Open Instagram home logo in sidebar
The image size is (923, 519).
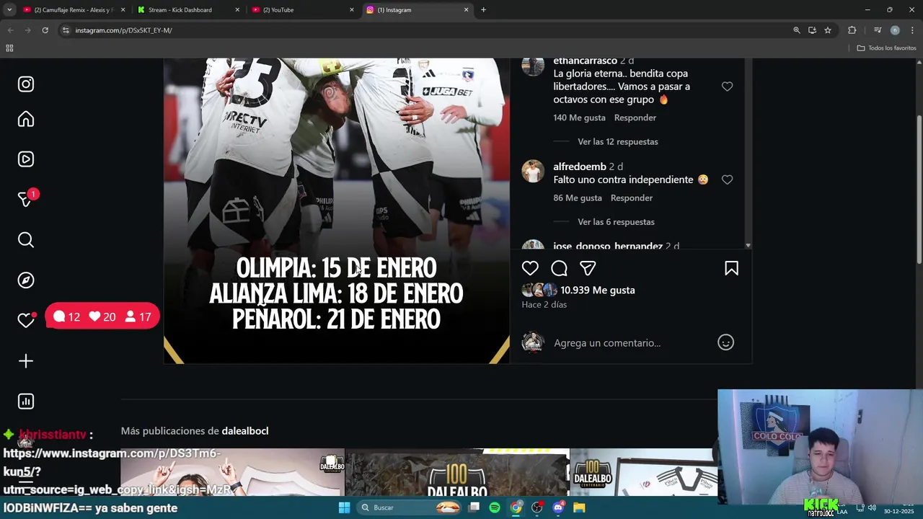pyautogui.click(x=26, y=84)
